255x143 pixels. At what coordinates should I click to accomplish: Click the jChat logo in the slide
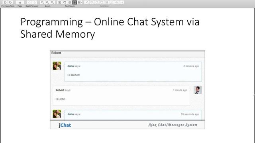pos(65,125)
